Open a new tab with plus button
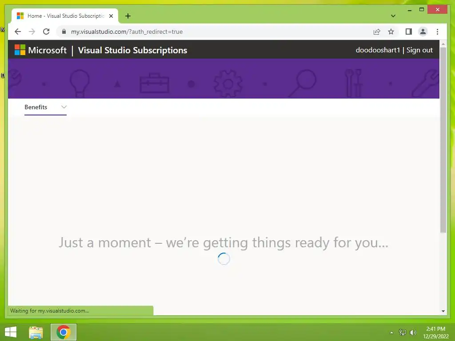 click(128, 16)
